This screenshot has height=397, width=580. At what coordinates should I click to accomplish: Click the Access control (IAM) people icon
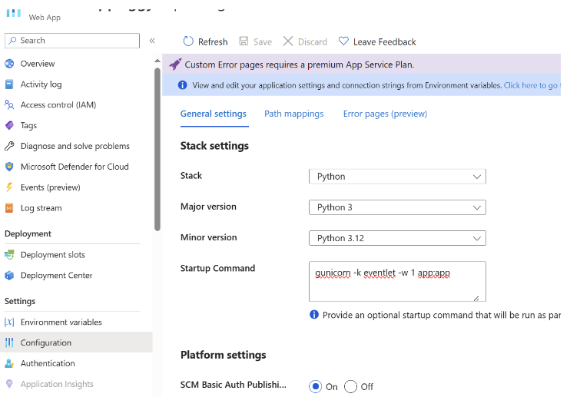[x=9, y=105]
